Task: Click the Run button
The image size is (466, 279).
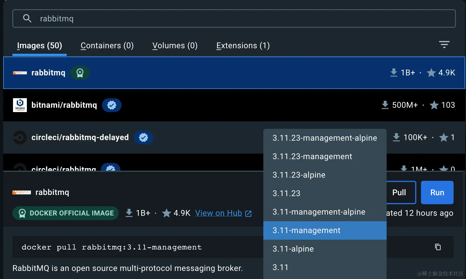Action: (x=437, y=192)
